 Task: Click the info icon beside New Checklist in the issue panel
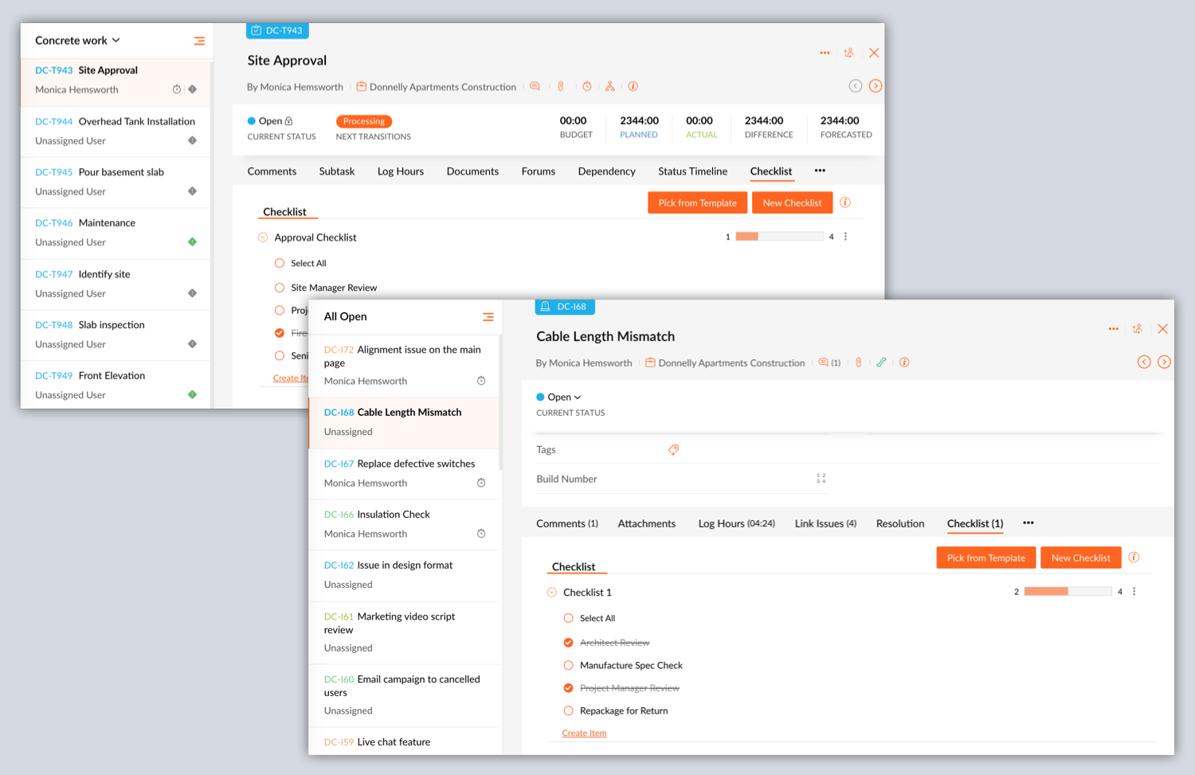point(1134,558)
